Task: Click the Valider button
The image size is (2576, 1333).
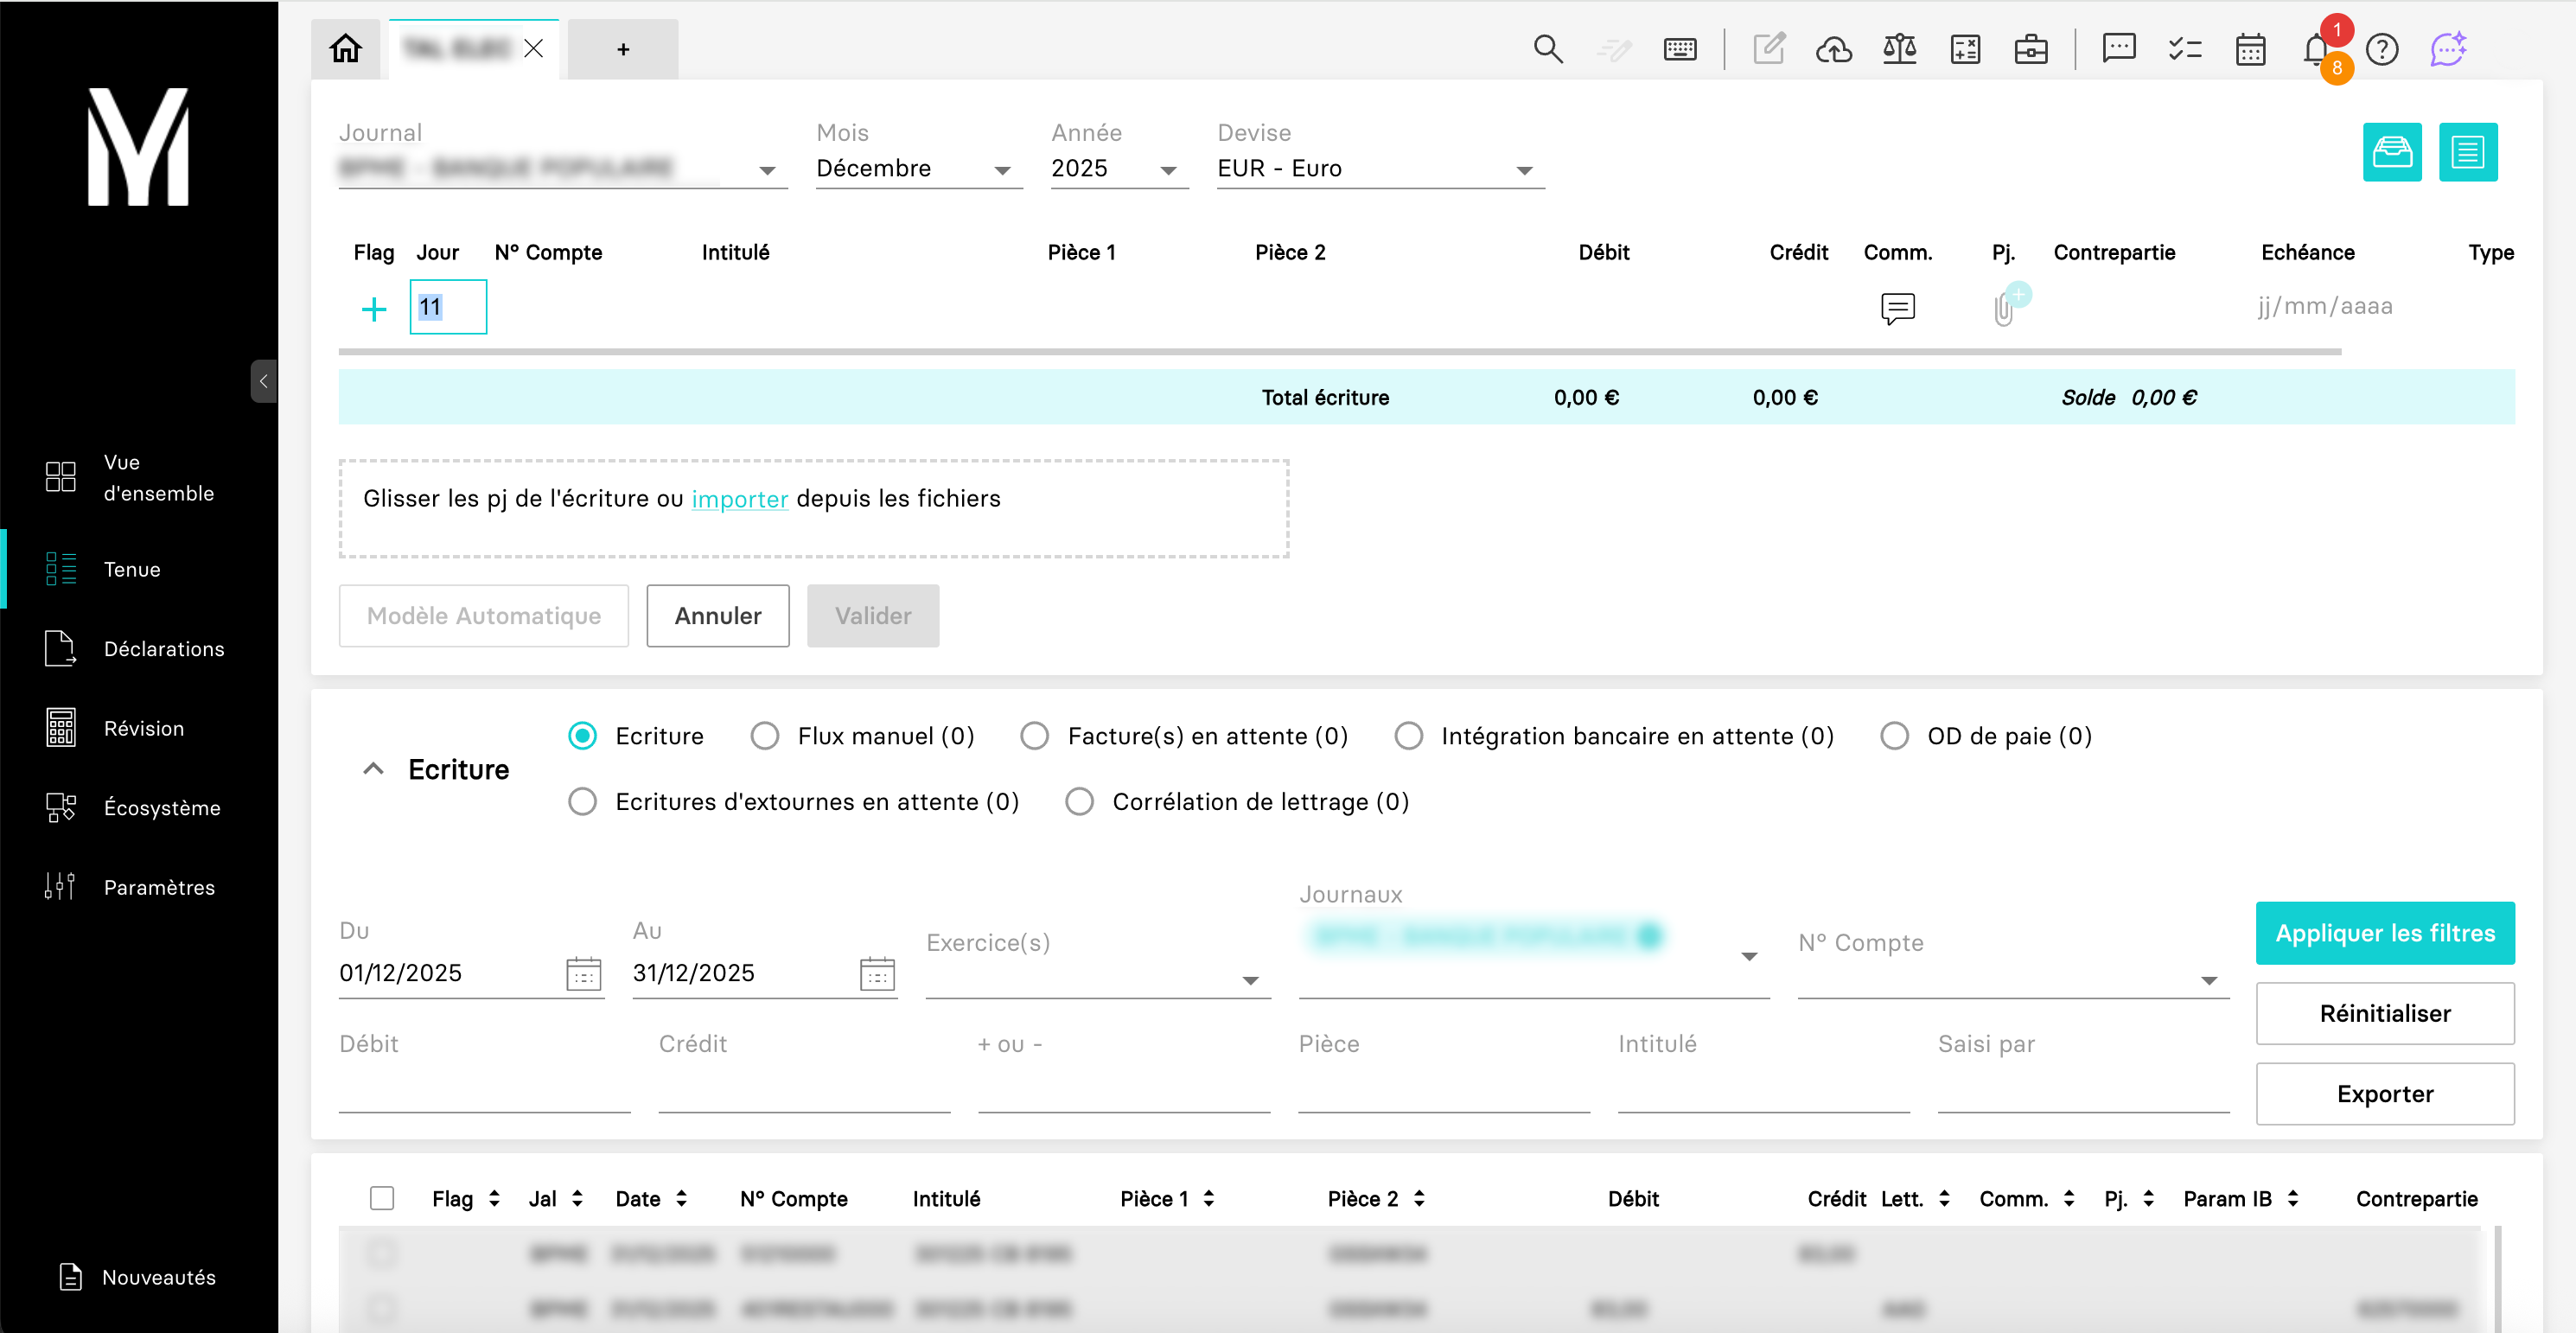Action: (x=873, y=616)
